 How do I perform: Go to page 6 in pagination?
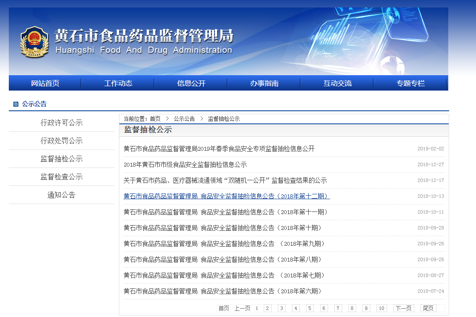click(324, 308)
